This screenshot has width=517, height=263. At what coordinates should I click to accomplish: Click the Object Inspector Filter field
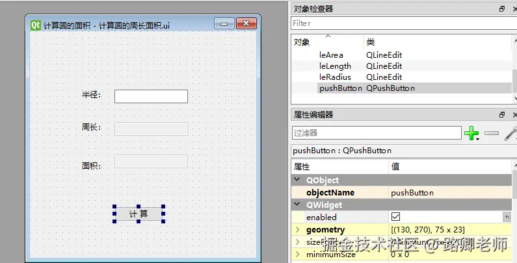click(x=404, y=23)
